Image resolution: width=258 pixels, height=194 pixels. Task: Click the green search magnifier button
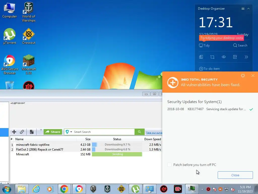click(x=140, y=132)
